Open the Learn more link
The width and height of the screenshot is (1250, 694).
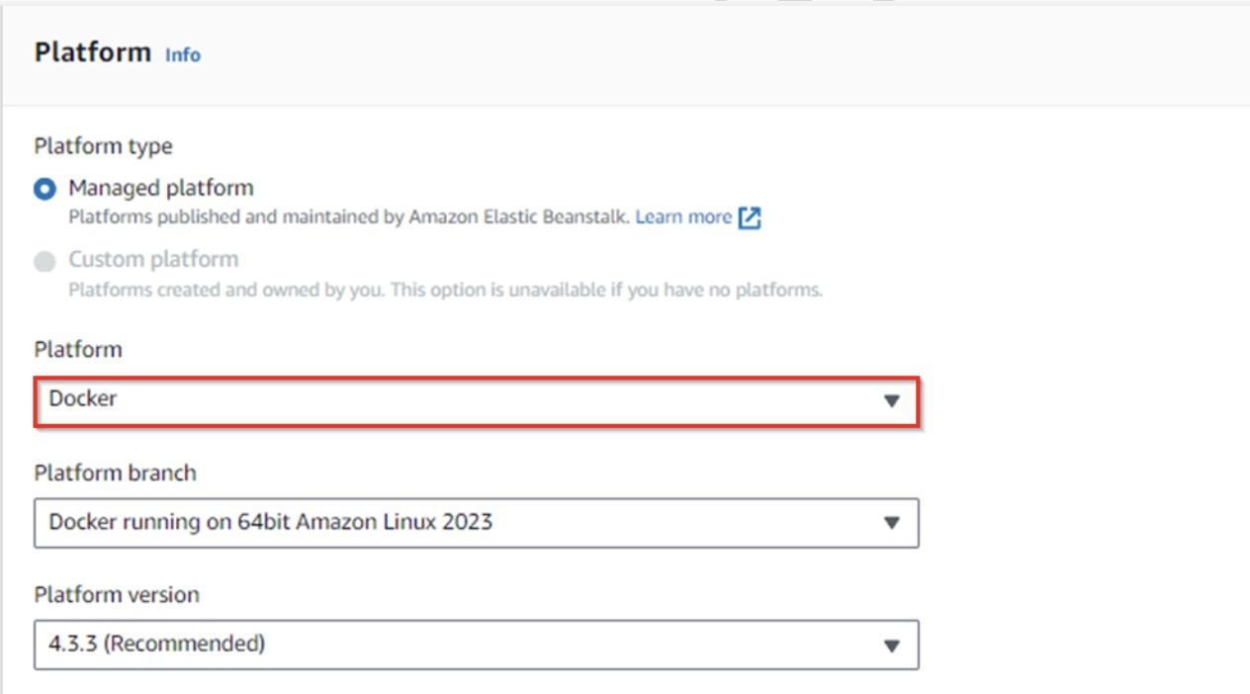[x=683, y=217]
